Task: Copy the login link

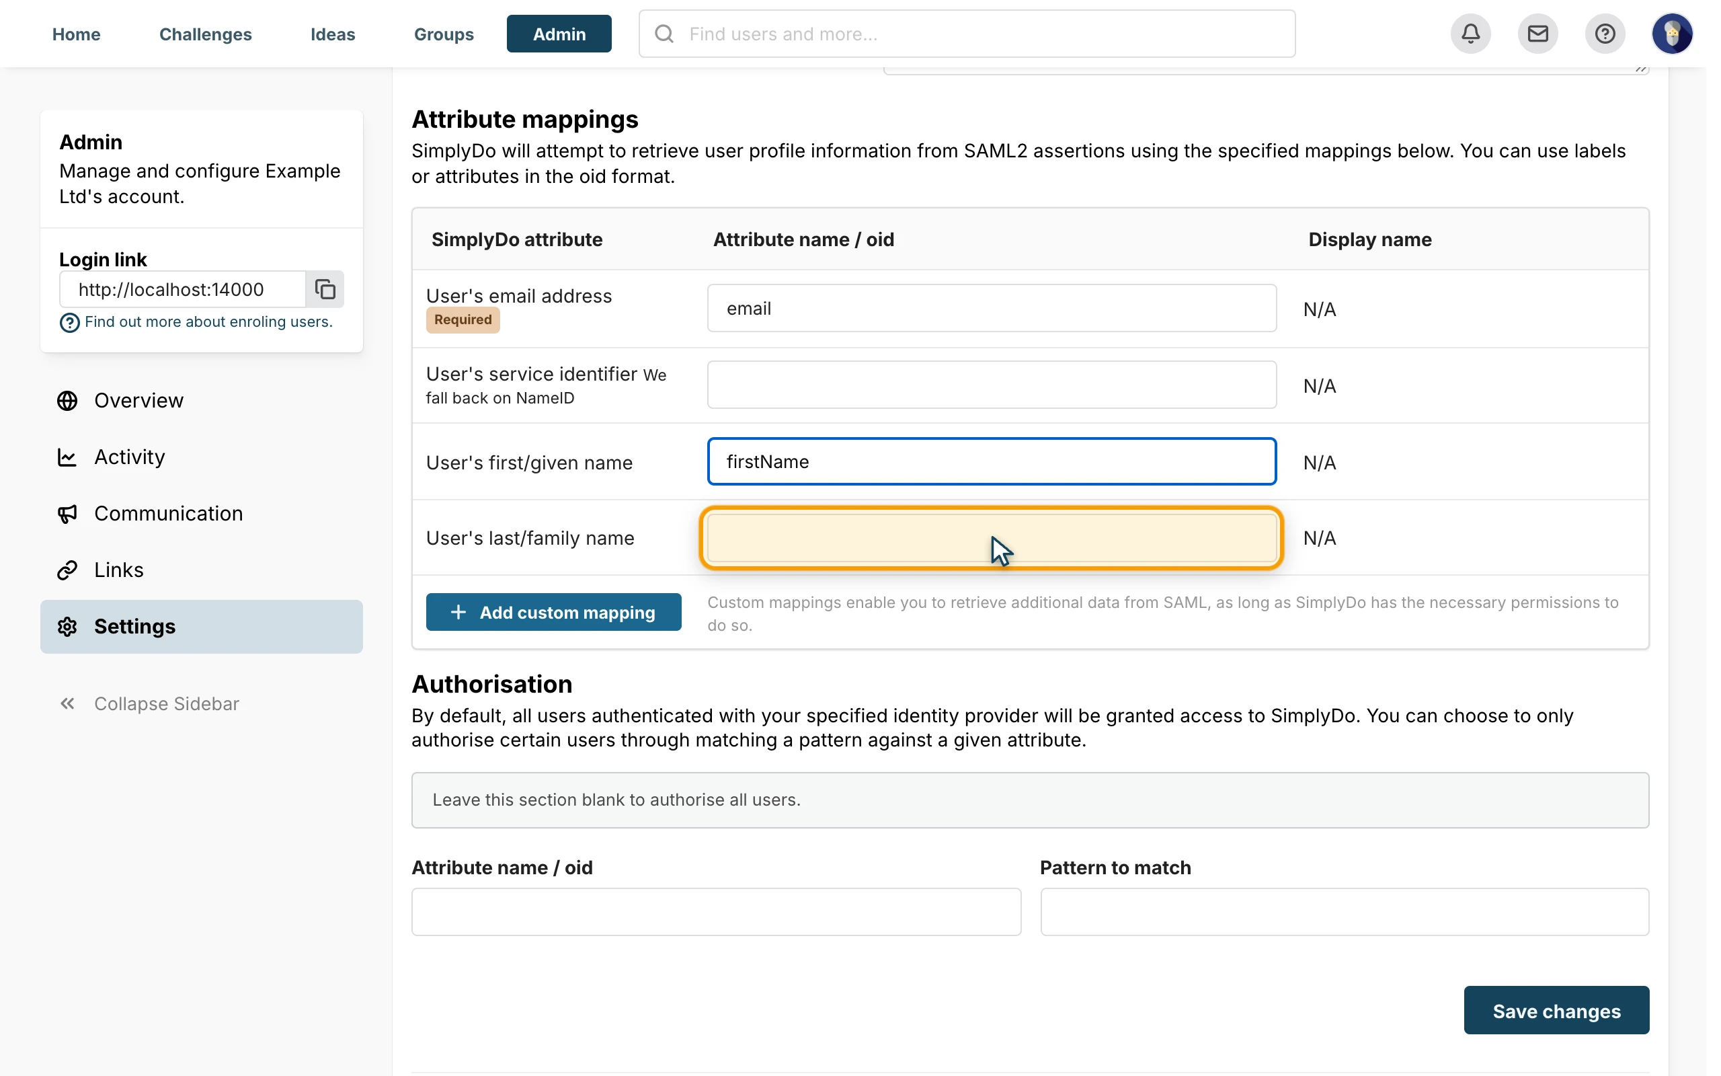Action: click(325, 289)
